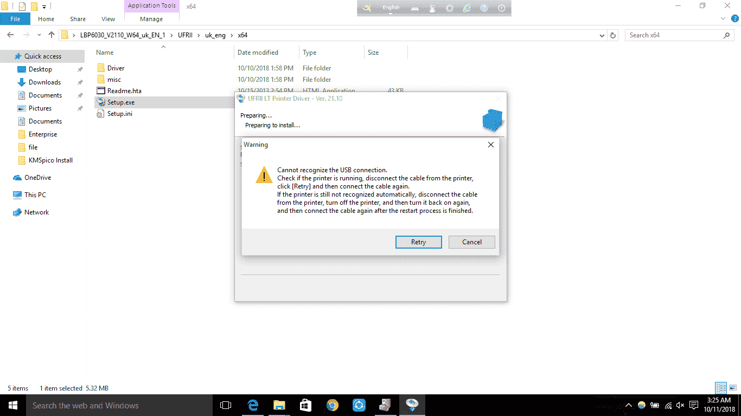Select Setup.exe file
This screenshot has width=741, height=416.
121,102
